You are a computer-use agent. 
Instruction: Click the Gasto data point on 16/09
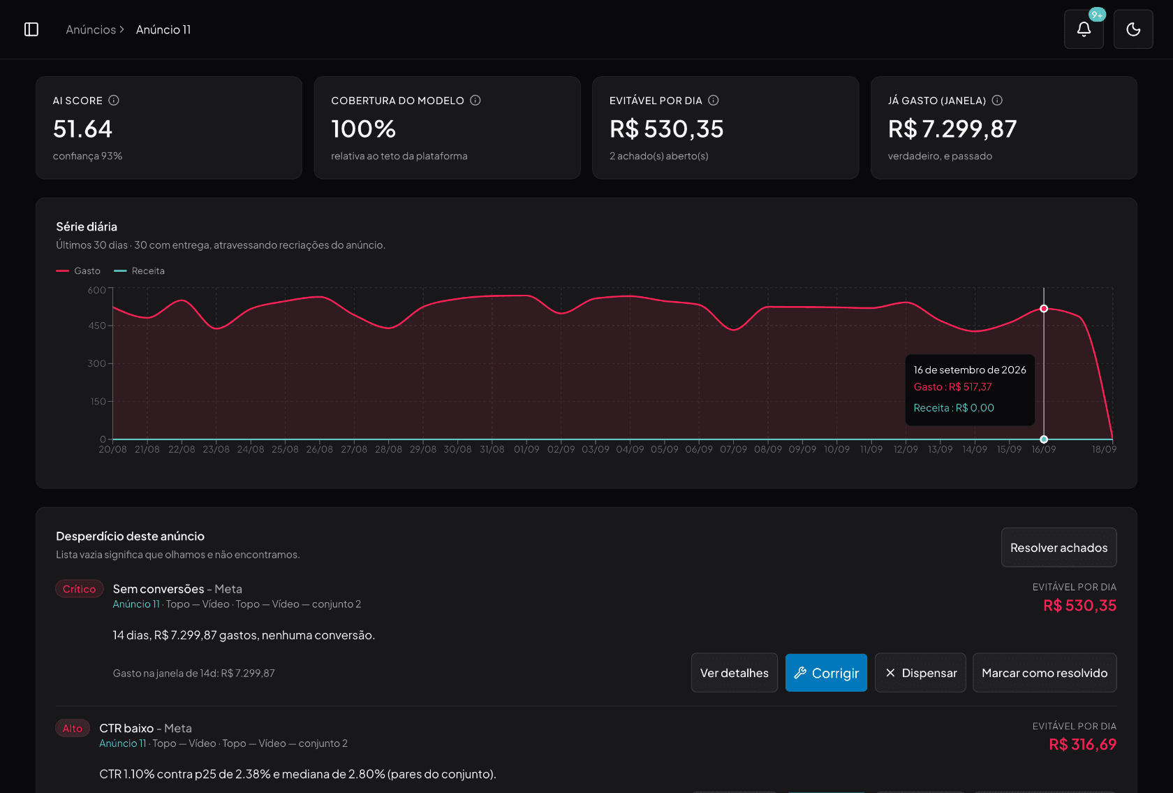(x=1044, y=309)
